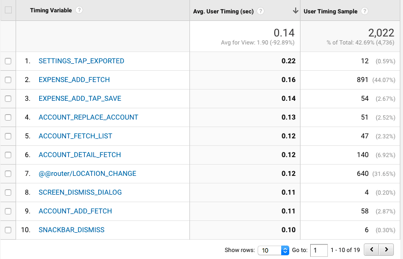This screenshot has height=259, width=403.
Task: Focus the Go to page input field
Action: [x=319, y=250]
